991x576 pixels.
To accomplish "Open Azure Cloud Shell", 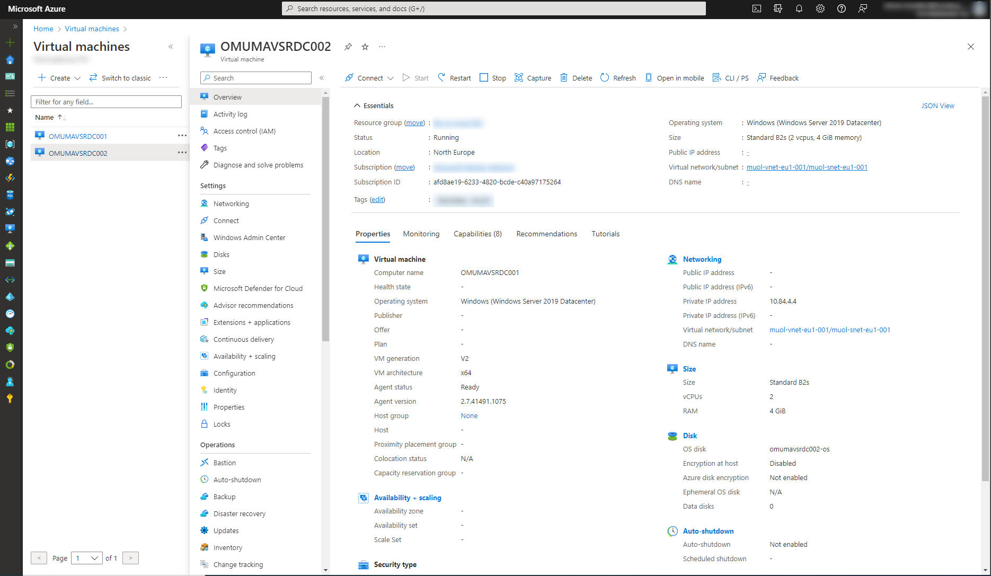I will 757,8.
